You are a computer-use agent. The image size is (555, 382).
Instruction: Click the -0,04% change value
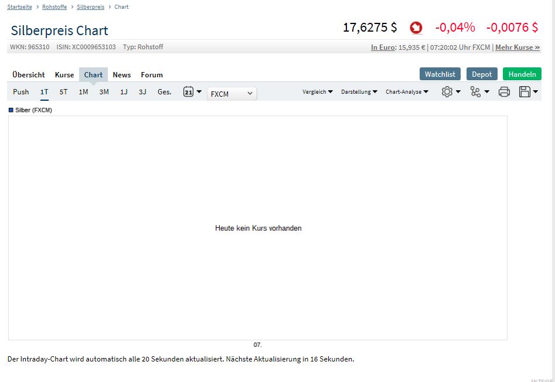455,27
